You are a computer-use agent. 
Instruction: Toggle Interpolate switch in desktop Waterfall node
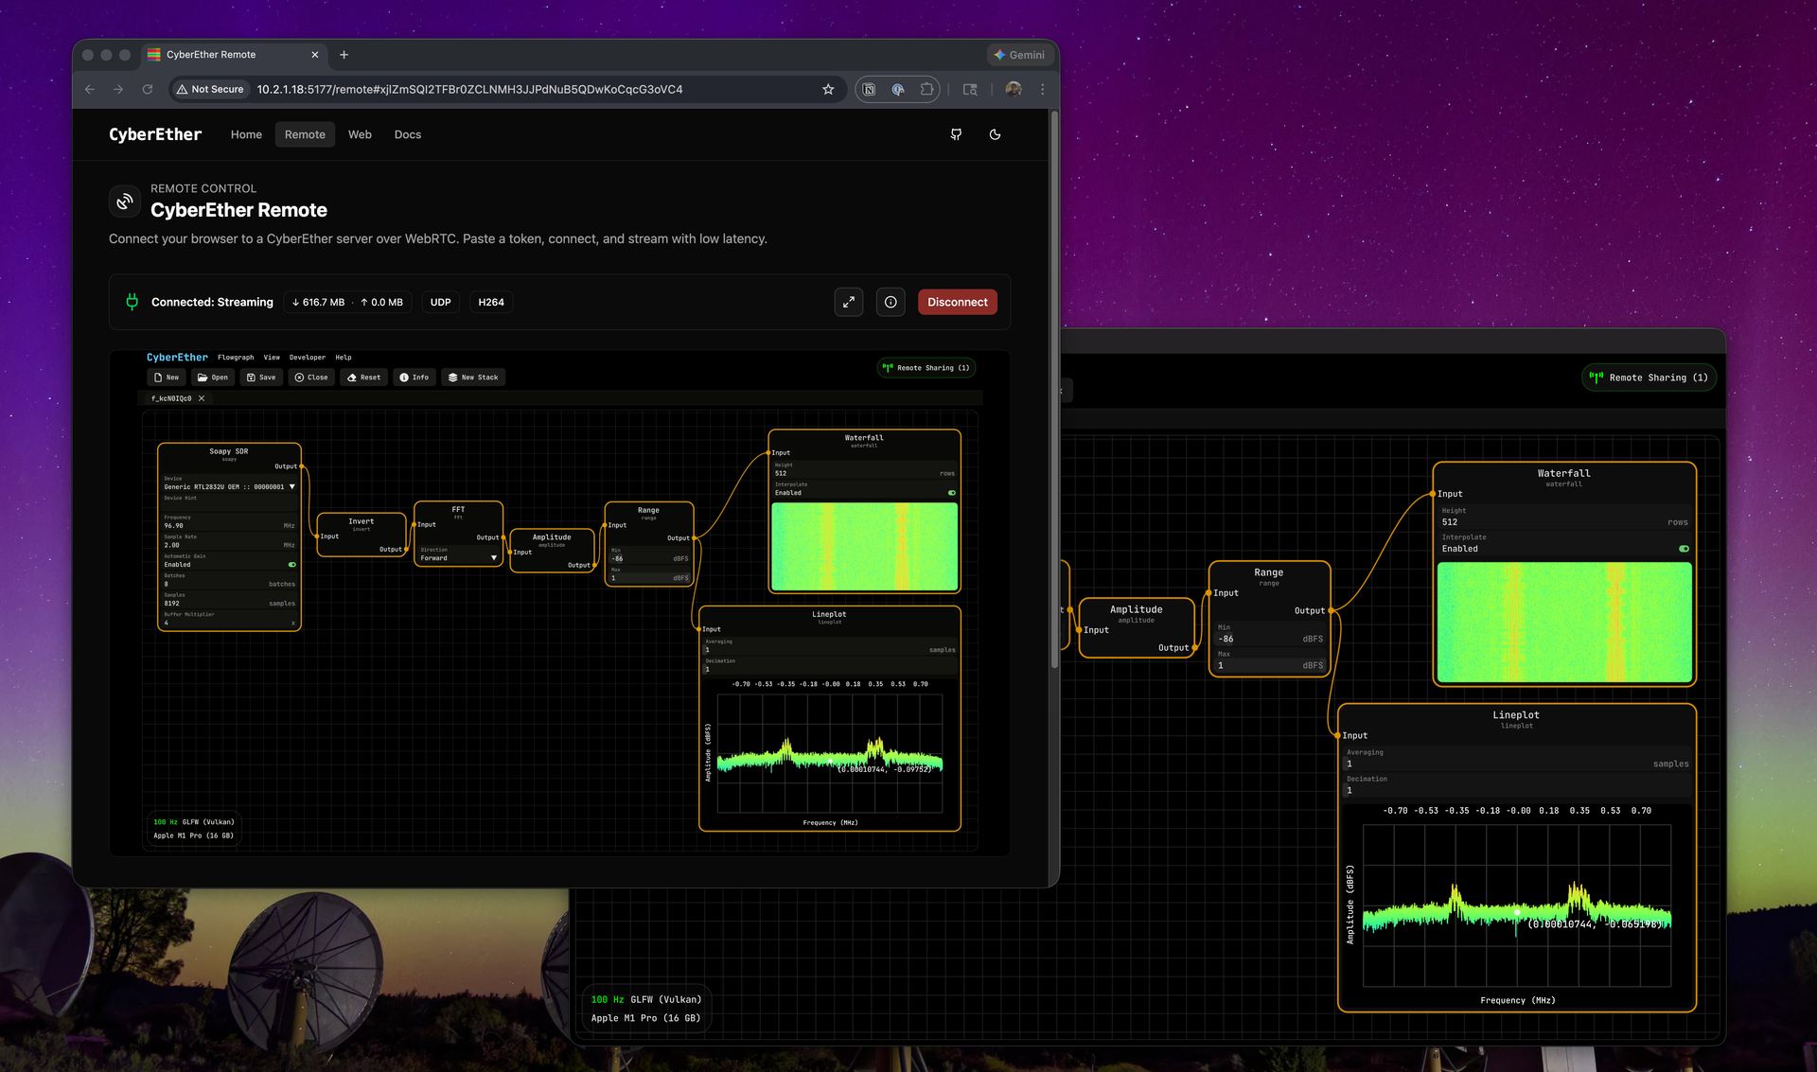click(1684, 549)
